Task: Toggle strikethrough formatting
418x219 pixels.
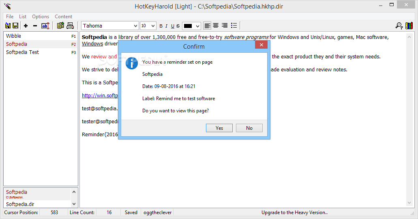Action: point(178,26)
